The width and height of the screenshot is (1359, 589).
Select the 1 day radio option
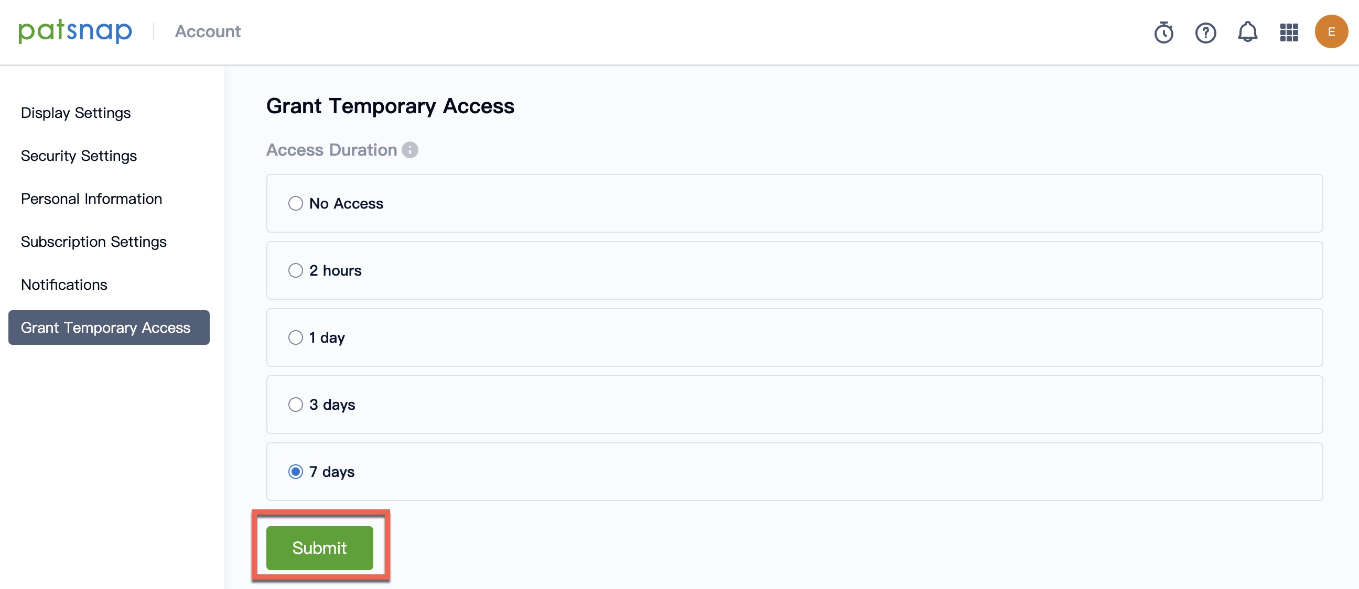295,337
